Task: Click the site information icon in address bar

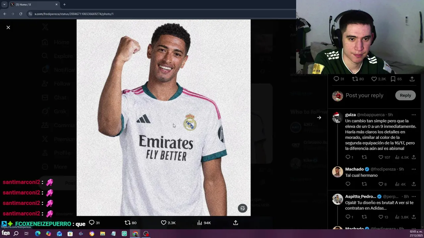Action: 30,14
